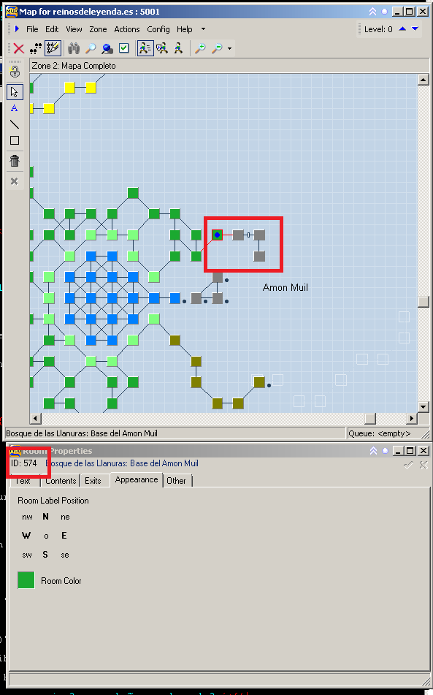Toggle the padlock lock icon
This screenshot has width=433, height=695.
[15, 72]
